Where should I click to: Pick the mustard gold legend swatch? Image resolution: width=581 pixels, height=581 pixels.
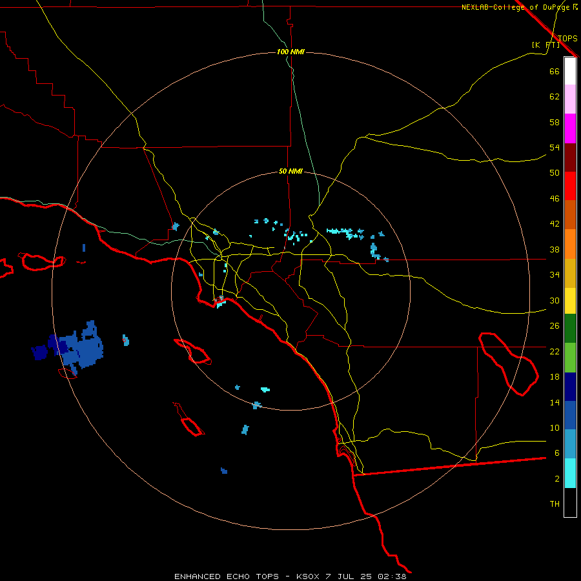point(570,273)
